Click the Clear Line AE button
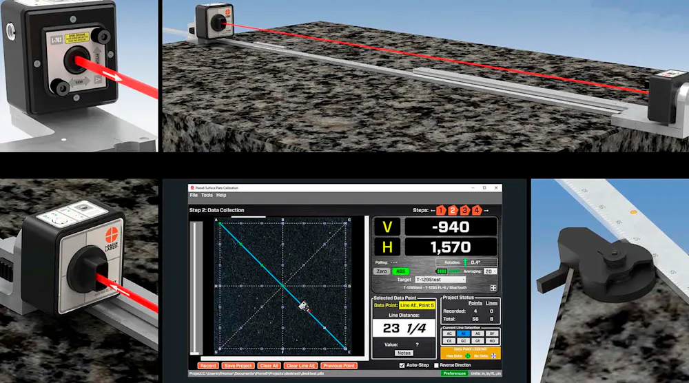This screenshot has height=383, width=689. click(300, 365)
